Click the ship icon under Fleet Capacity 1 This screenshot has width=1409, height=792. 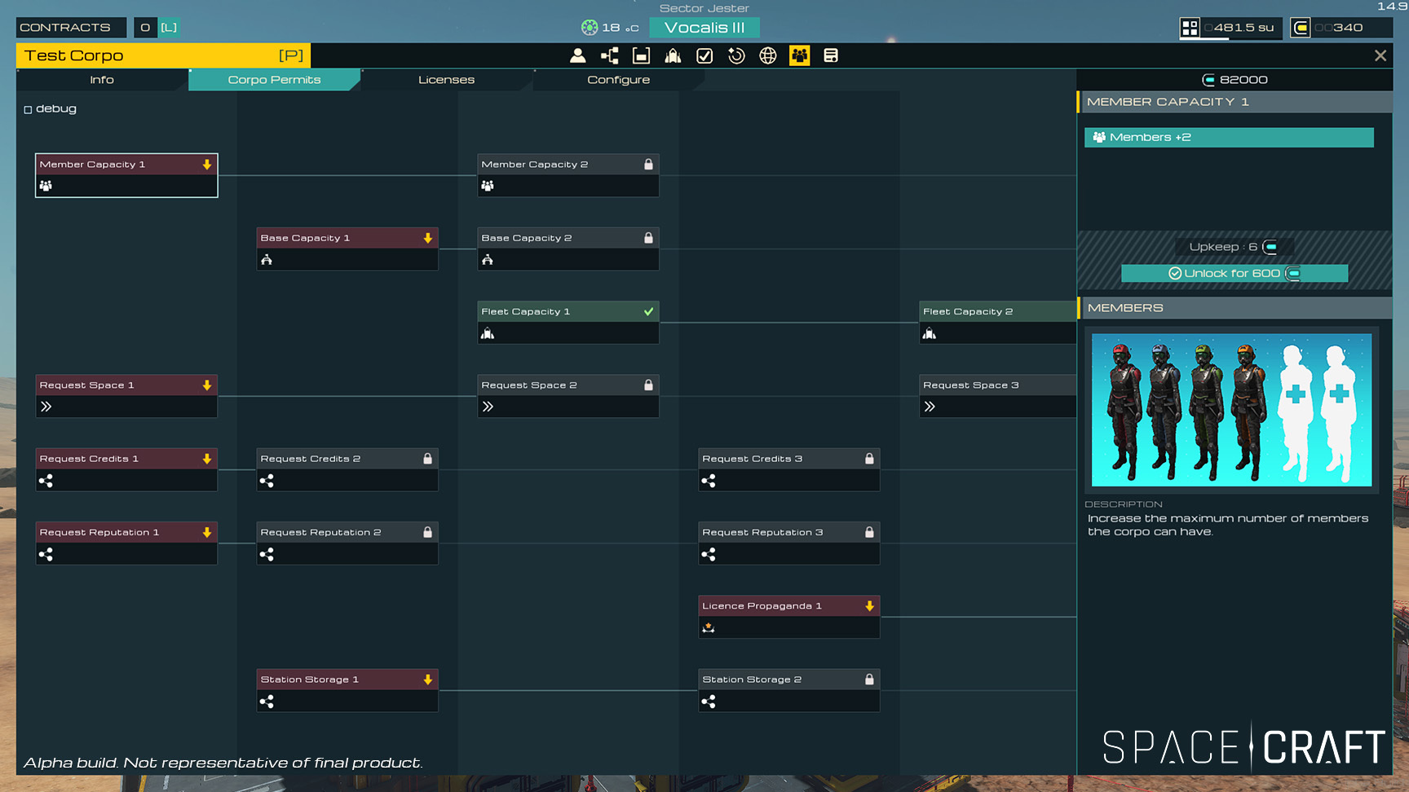click(x=488, y=333)
